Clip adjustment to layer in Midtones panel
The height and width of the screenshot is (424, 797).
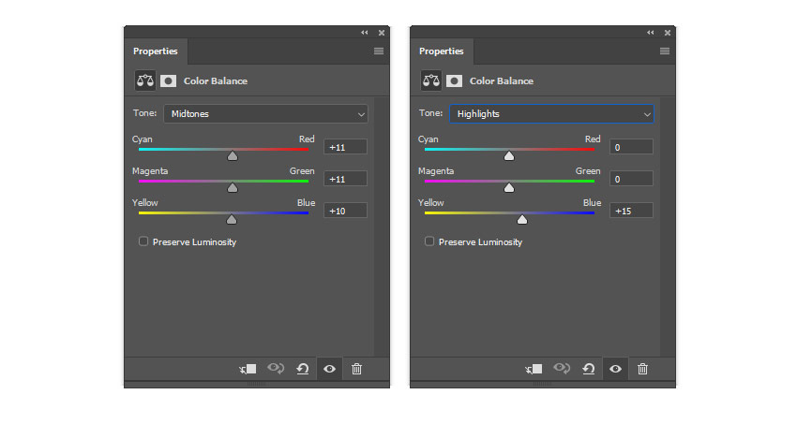coord(248,369)
